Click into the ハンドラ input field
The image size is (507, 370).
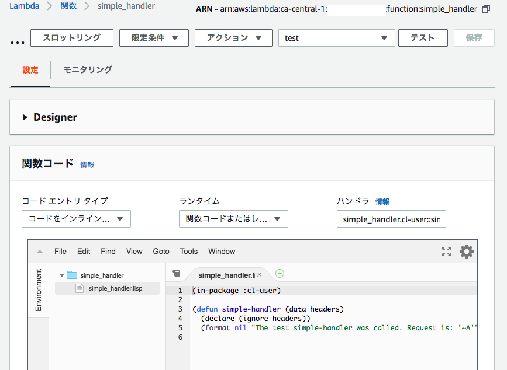[391, 219]
